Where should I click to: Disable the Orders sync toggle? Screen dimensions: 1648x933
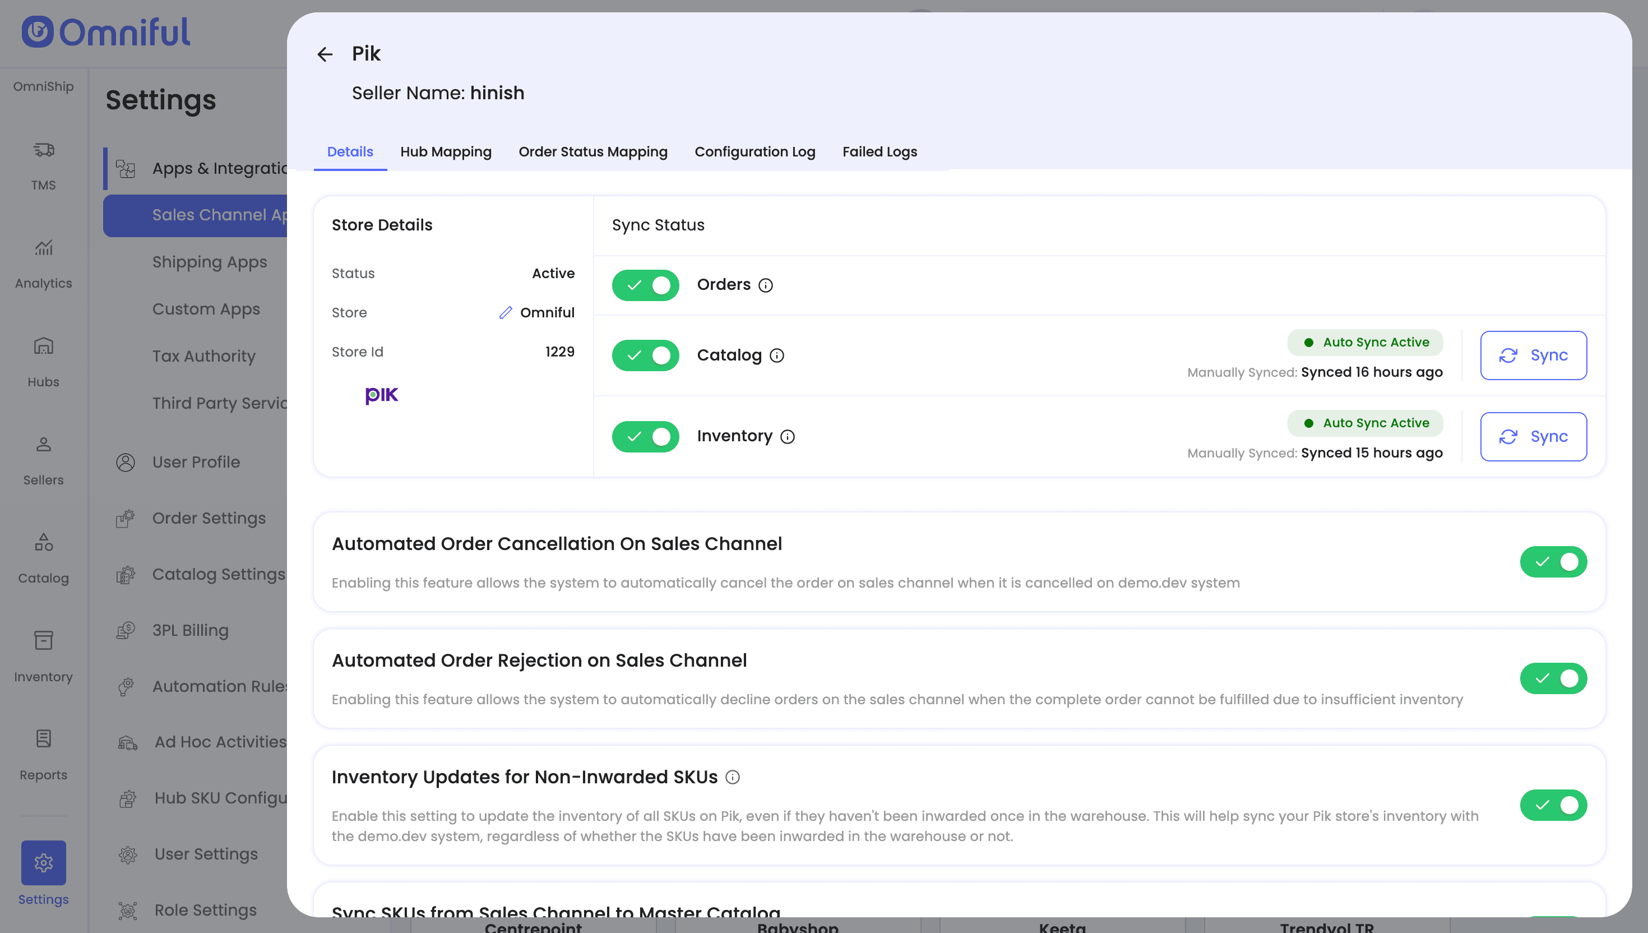click(645, 286)
